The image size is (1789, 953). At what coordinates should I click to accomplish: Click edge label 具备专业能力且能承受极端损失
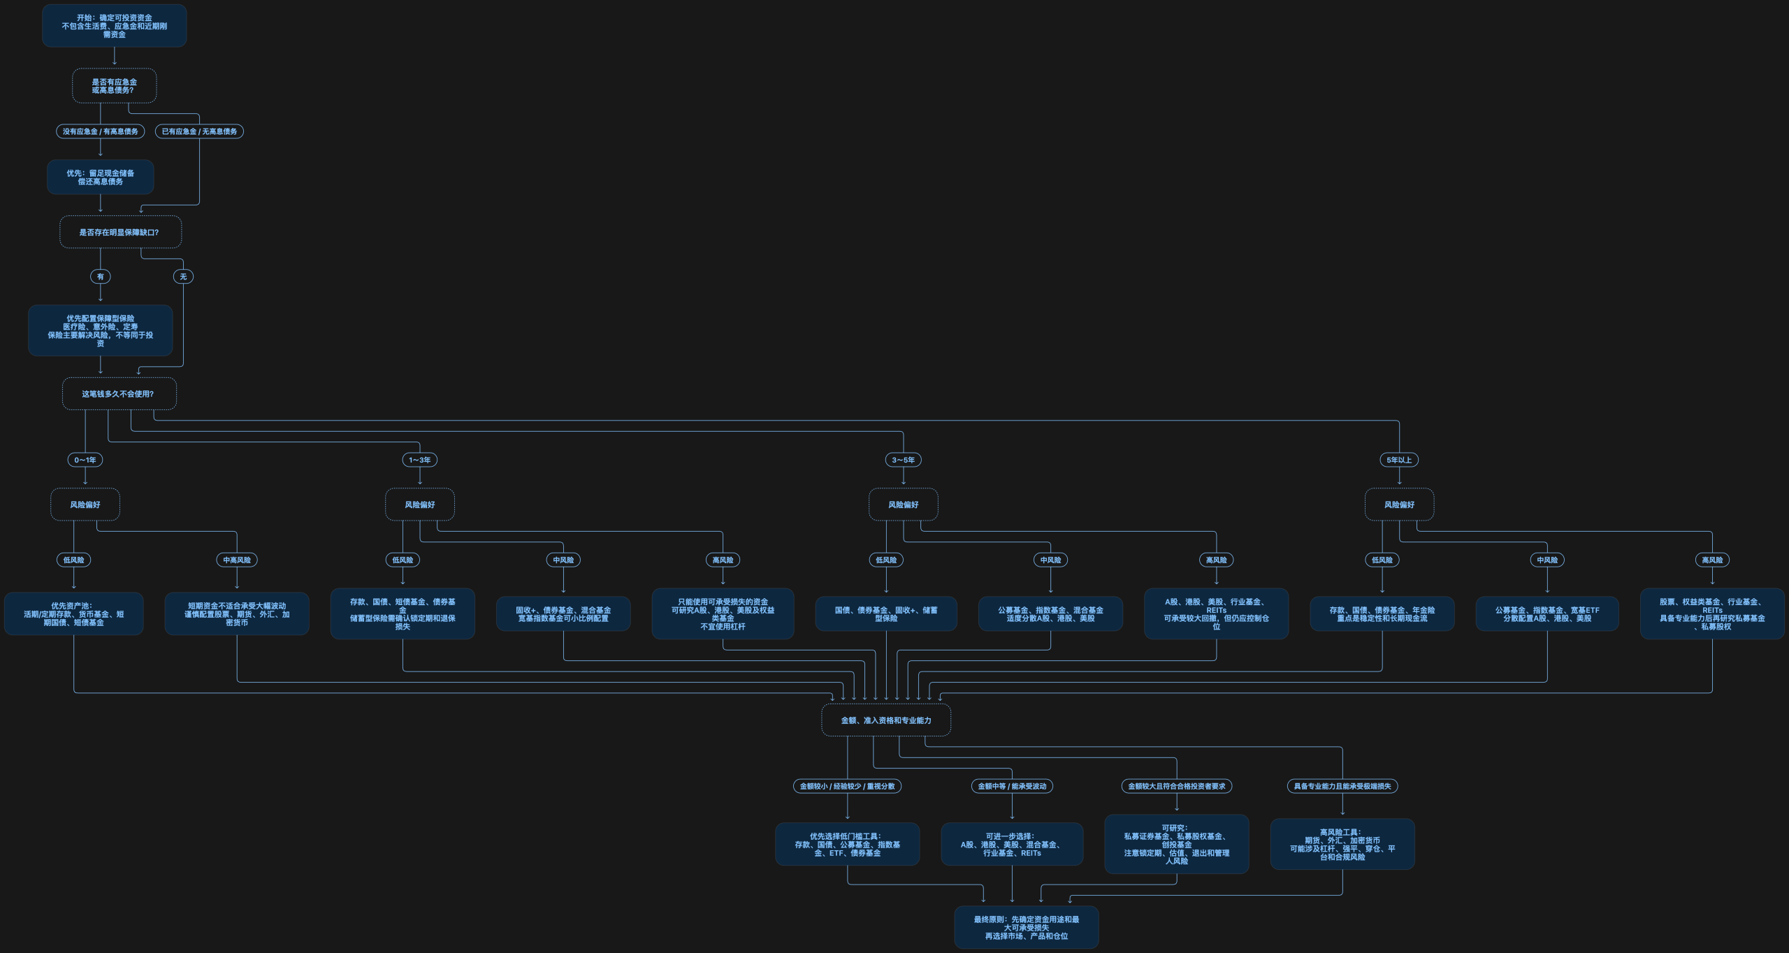(1342, 786)
